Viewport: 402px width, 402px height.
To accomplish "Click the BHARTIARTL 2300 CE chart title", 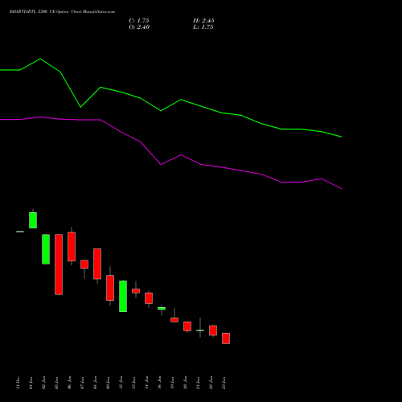I will [x=62, y=12].
